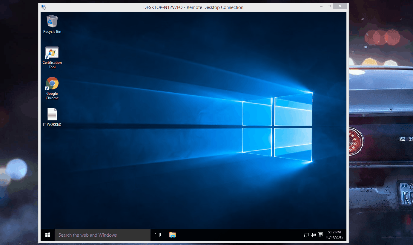Click the volume speaker tray icon

(x=313, y=235)
